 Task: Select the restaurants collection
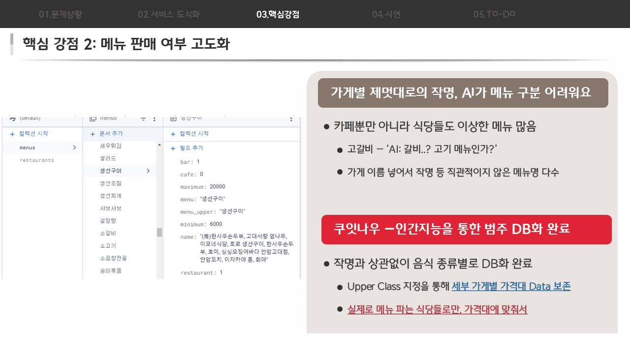(37, 160)
